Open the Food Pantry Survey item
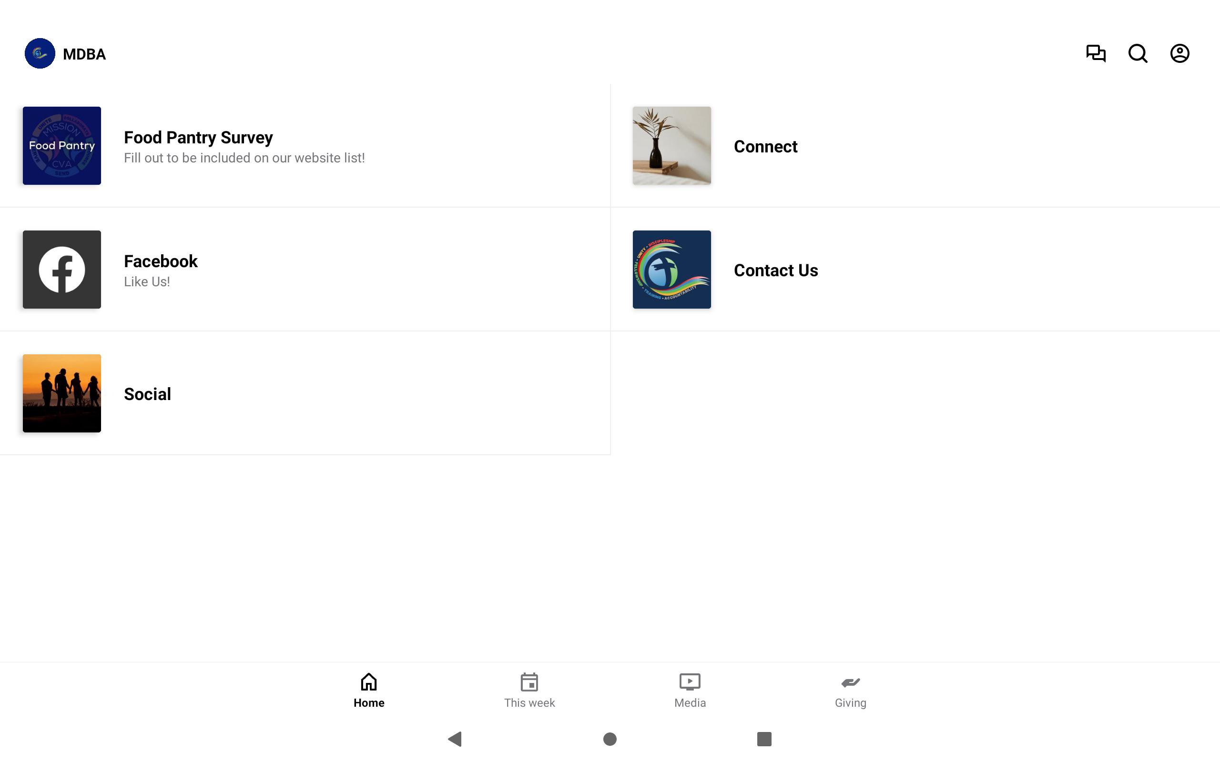 305,146
